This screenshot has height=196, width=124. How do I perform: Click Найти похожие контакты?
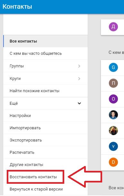46,91
